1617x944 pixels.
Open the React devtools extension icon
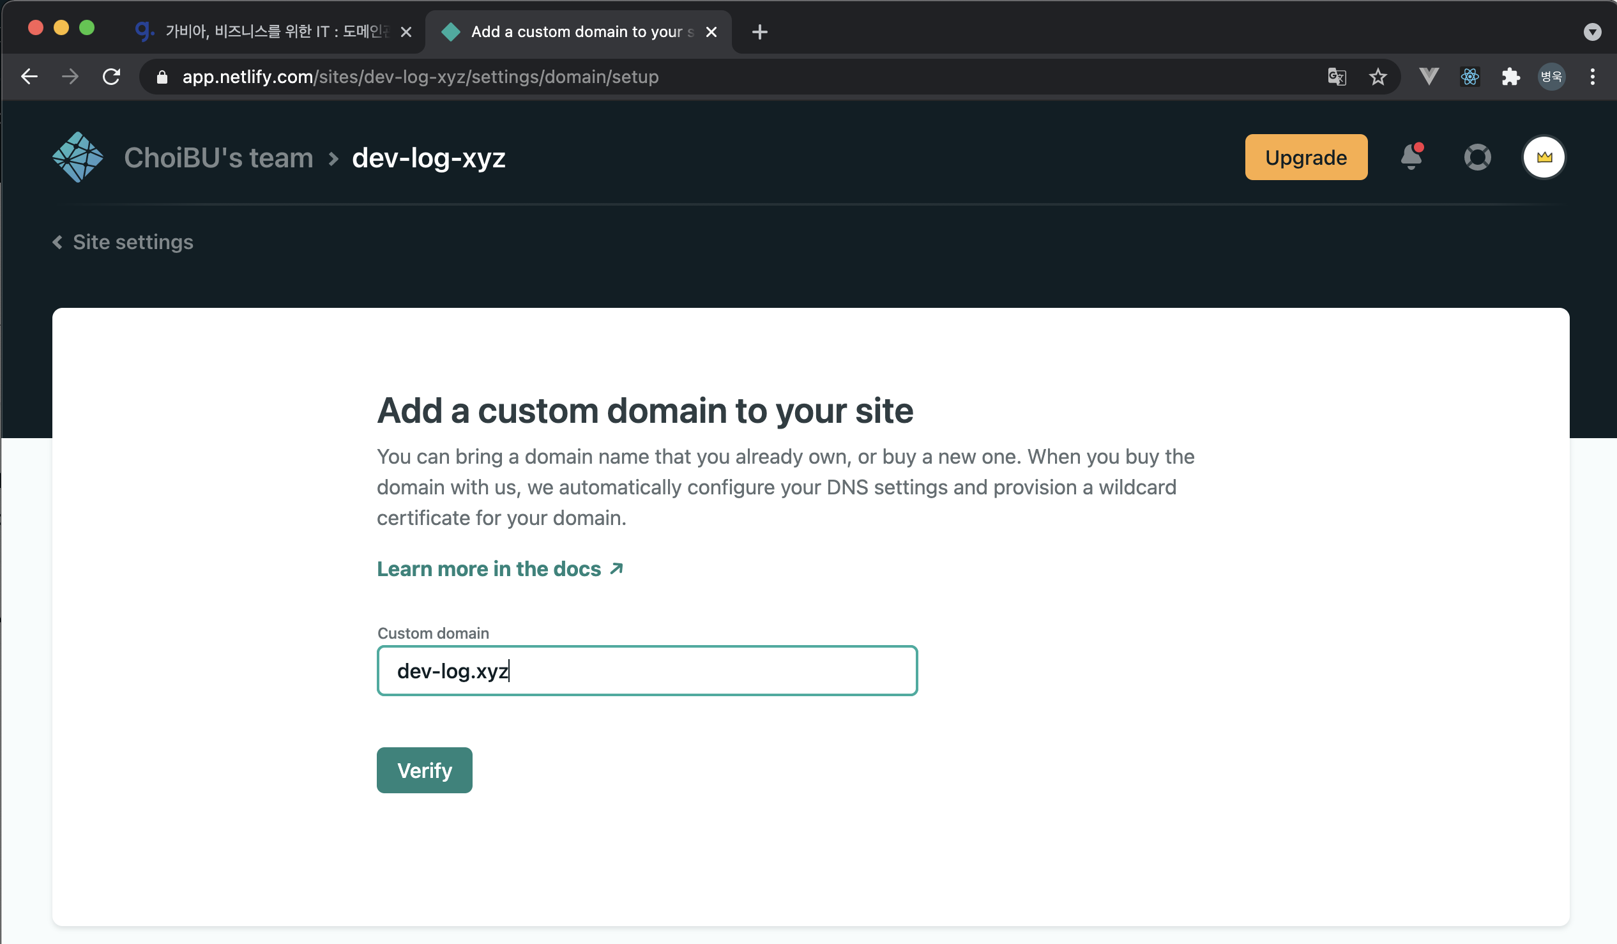(1469, 77)
